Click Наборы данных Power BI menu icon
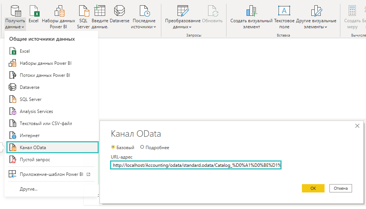 coord(12,63)
